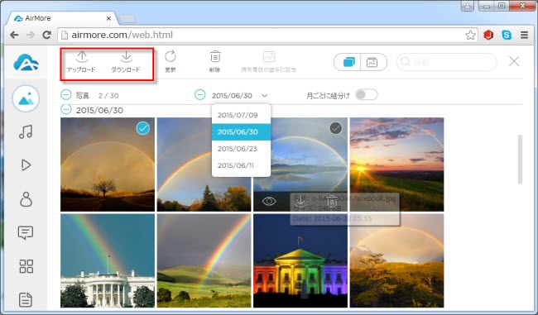Click the red J extension icon
This screenshot has width=538, height=315.
pyautogui.click(x=488, y=35)
